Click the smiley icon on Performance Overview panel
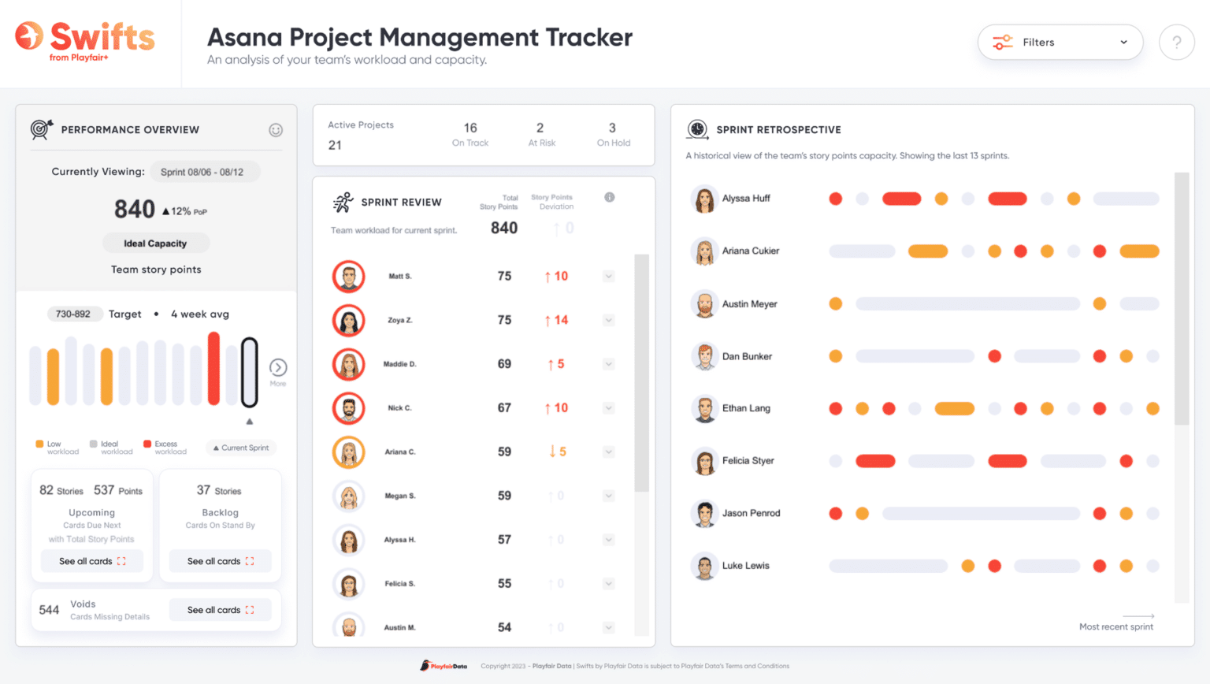Viewport: 1210px width, 684px height. pyautogui.click(x=275, y=130)
